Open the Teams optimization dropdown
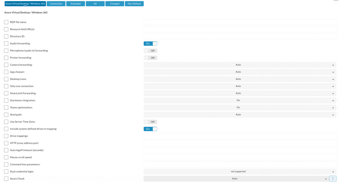 pos(240,108)
